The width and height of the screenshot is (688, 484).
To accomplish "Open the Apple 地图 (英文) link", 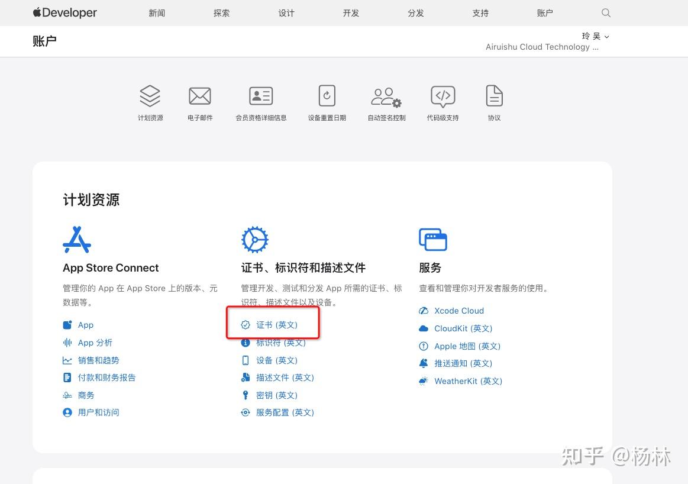I will 467,346.
